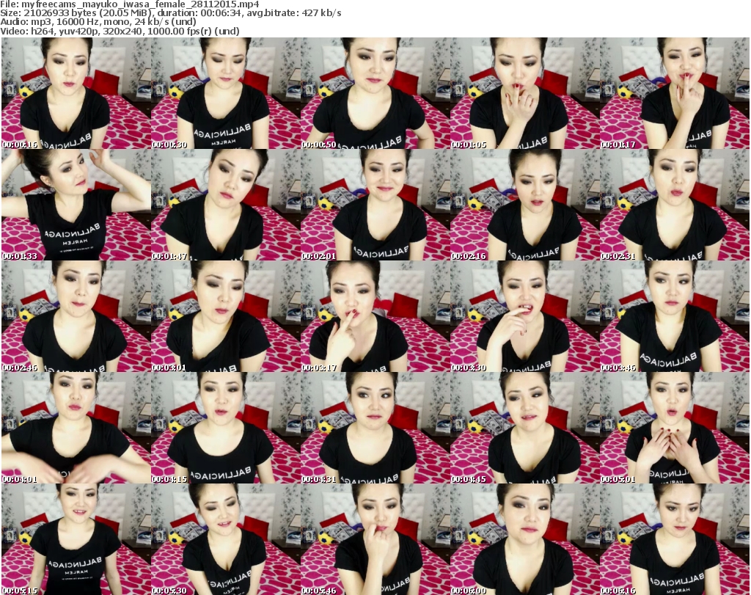Click the file name line in the header
The width and height of the screenshot is (751, 595).
tap(130, 4)
